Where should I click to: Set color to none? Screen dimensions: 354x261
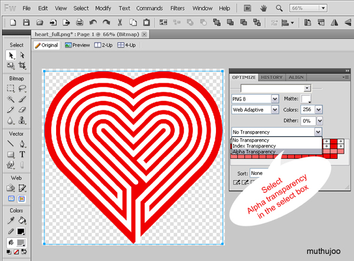coord(17,252)
